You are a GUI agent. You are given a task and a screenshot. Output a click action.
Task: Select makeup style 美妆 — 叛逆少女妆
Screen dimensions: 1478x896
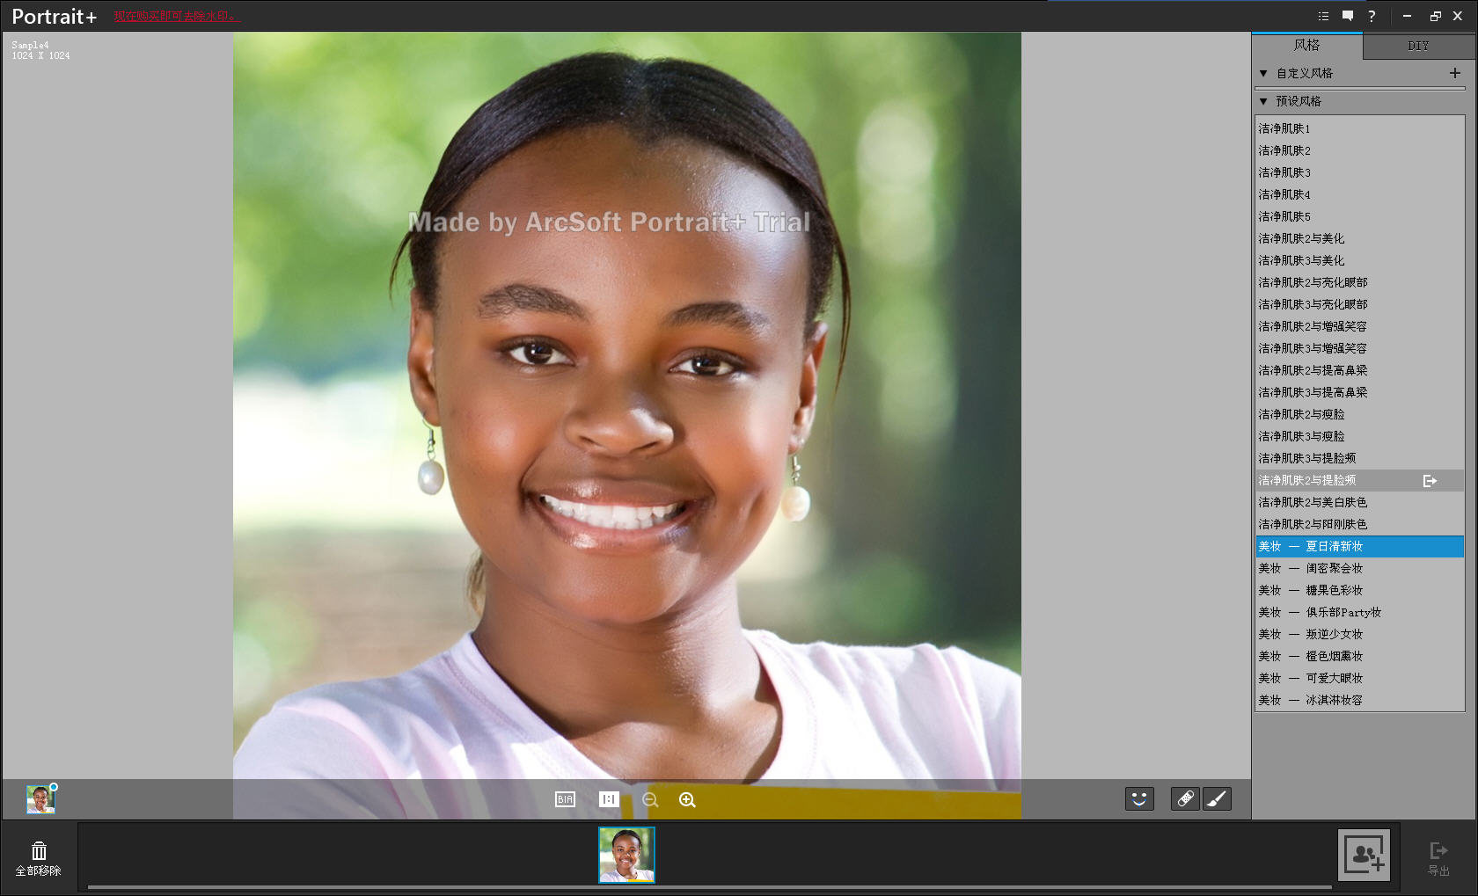click(x=1359, y=634)
